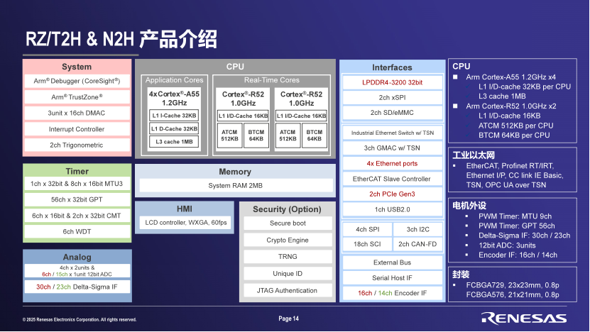Screen dimensions: 590x332
Task: Click 'EtherCAT Slave Controller' box
Action: pos(392,179)
